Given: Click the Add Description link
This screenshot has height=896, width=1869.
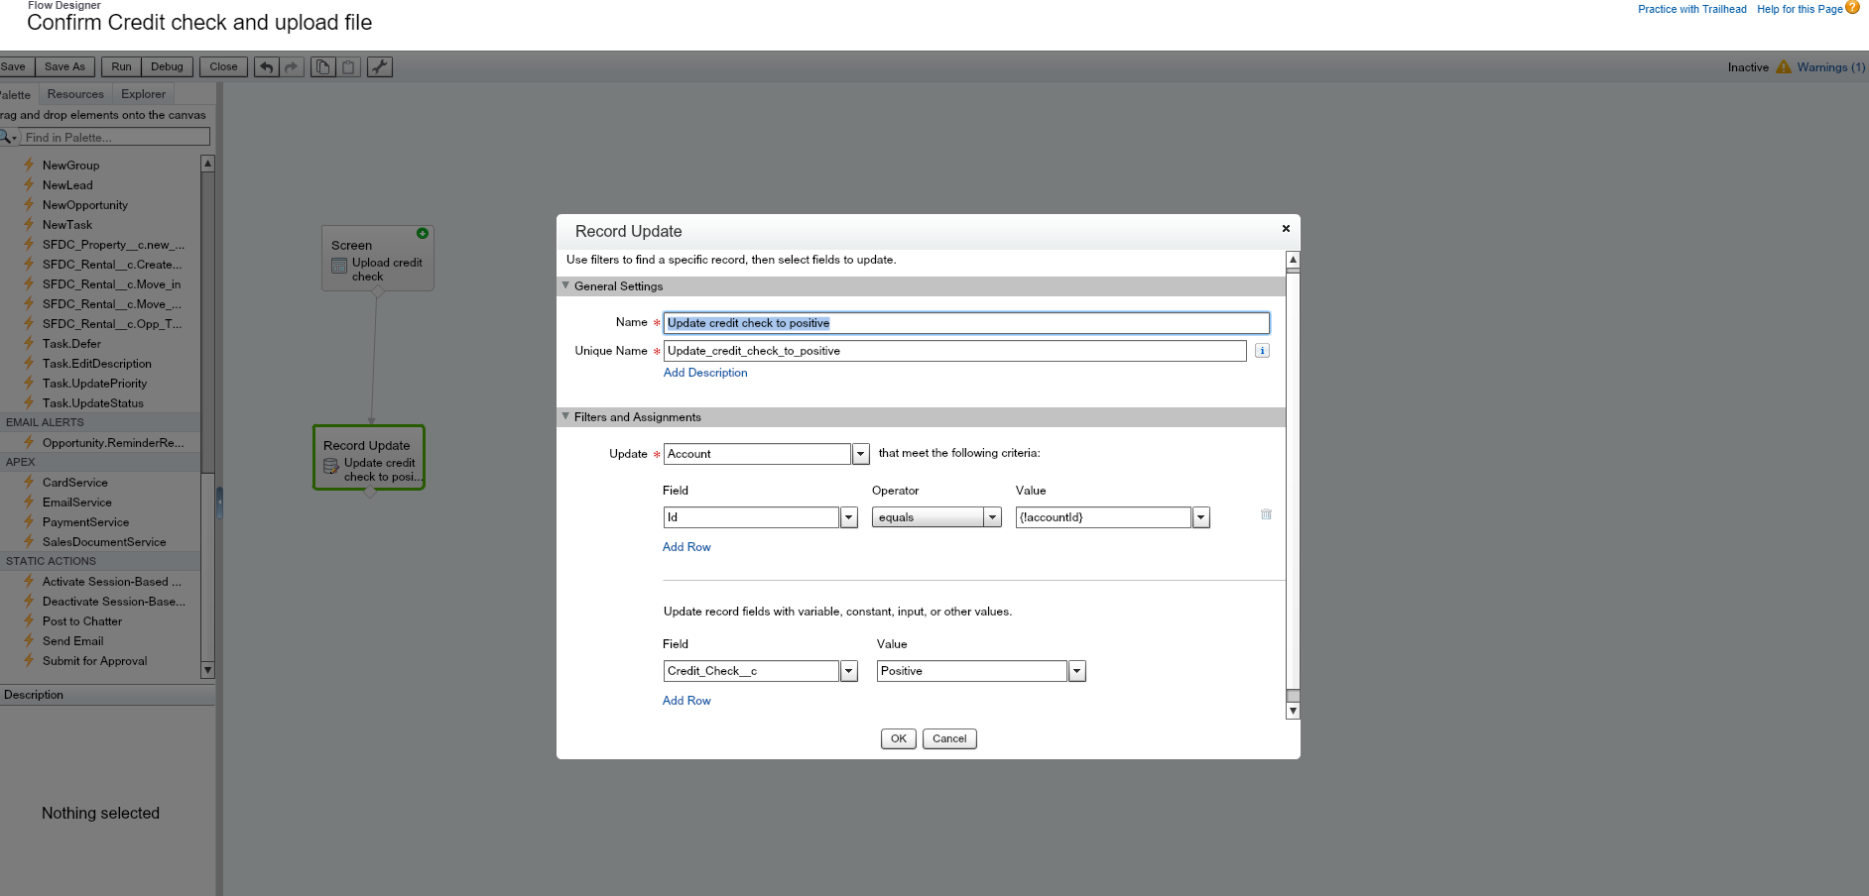Looking at the screenshot, I should (x=705, y=373).
